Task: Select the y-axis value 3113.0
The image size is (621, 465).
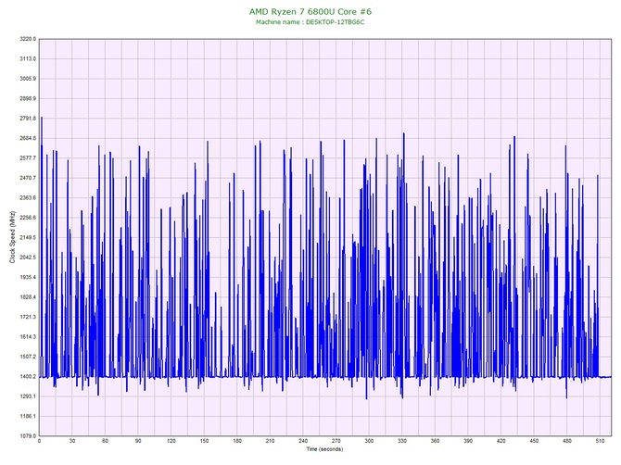Action: [28, 58]
